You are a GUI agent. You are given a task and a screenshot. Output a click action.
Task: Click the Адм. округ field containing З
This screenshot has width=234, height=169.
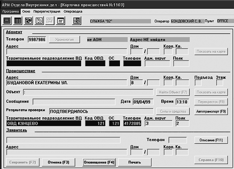(x=158, y=123)
